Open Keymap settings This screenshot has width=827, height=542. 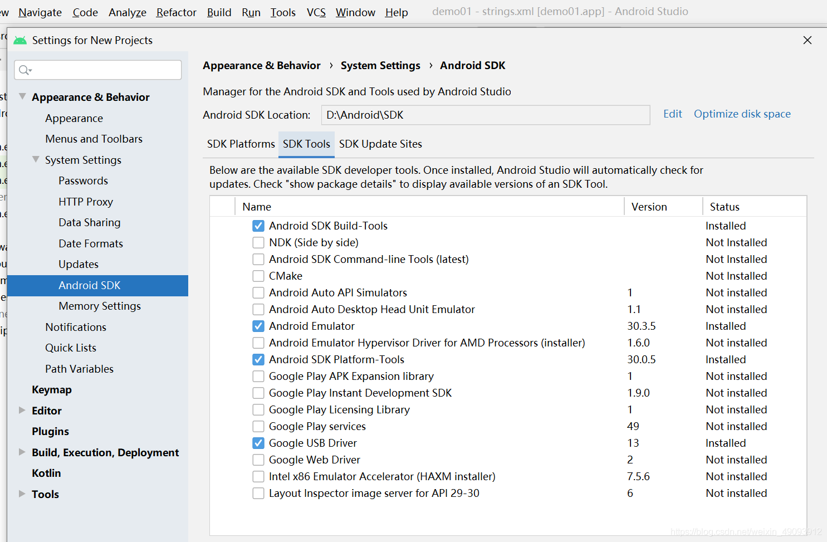(x=52, y=389)
